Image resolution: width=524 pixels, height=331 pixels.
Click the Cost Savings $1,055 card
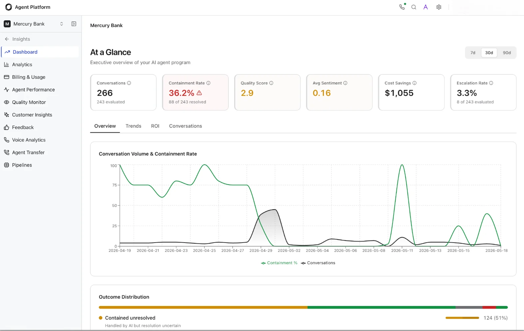411,92
